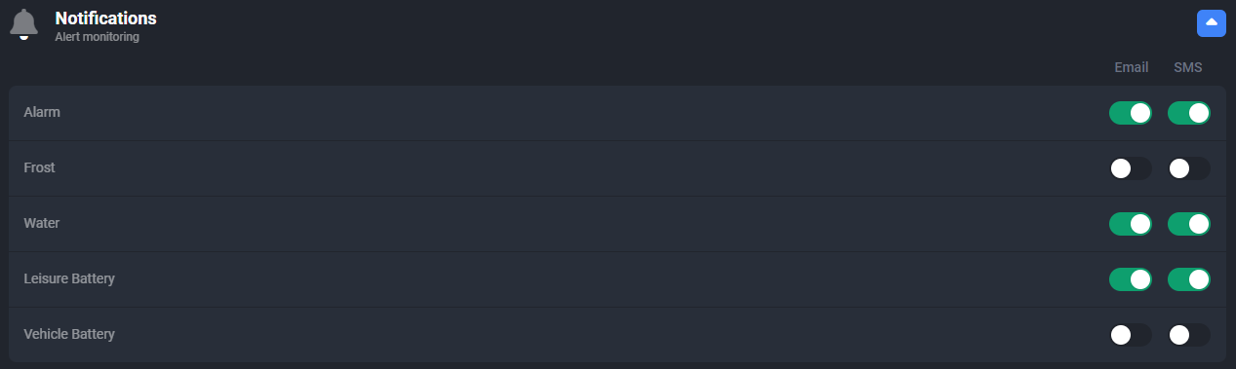
Task: Enable Vehicle Battery email notifications
Action: point(1131,335)
